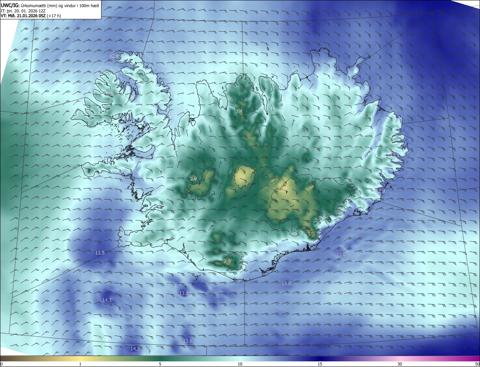Click the Úrkomumætti (mm) og vindur description

pyautogui.click(x=60, y=5)
